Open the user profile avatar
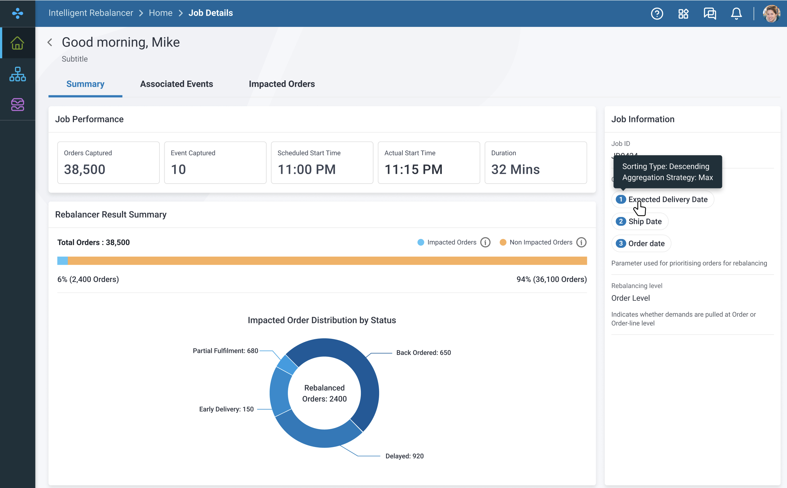The width and height of the screenshot is (787, 488). (x=772, y=13)
